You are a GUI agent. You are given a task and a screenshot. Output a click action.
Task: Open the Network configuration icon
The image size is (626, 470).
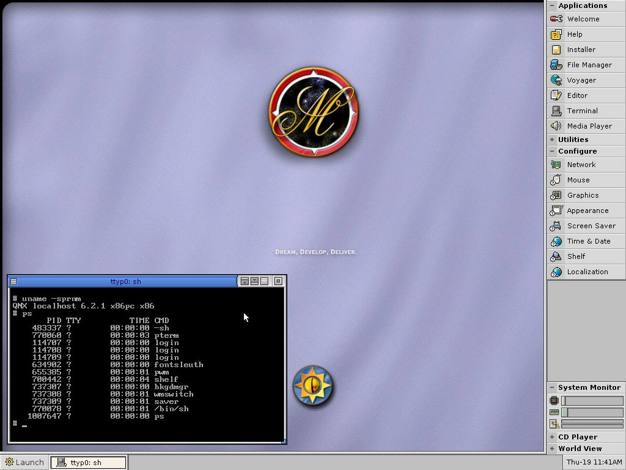556,165
